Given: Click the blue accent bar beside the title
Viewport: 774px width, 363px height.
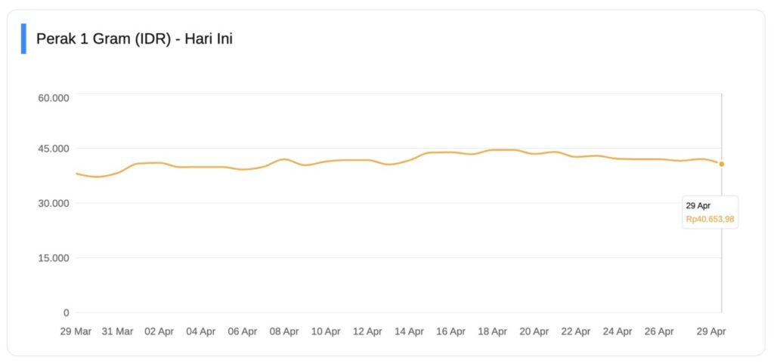Looking at the screenshot, I should 23,38.
